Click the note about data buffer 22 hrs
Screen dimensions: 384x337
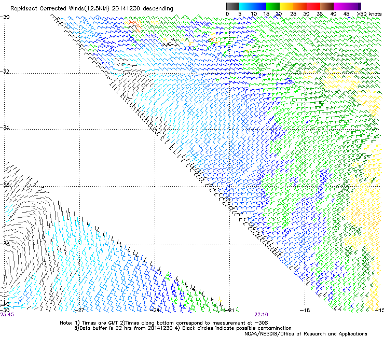pos(123,328)
